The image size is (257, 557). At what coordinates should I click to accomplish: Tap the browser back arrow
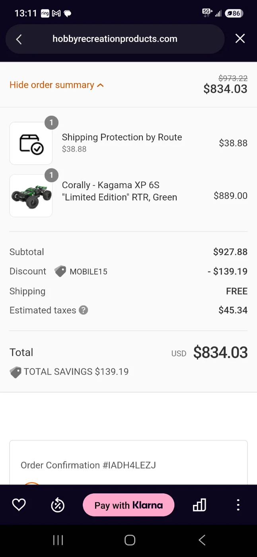click(x=19, y=39)
